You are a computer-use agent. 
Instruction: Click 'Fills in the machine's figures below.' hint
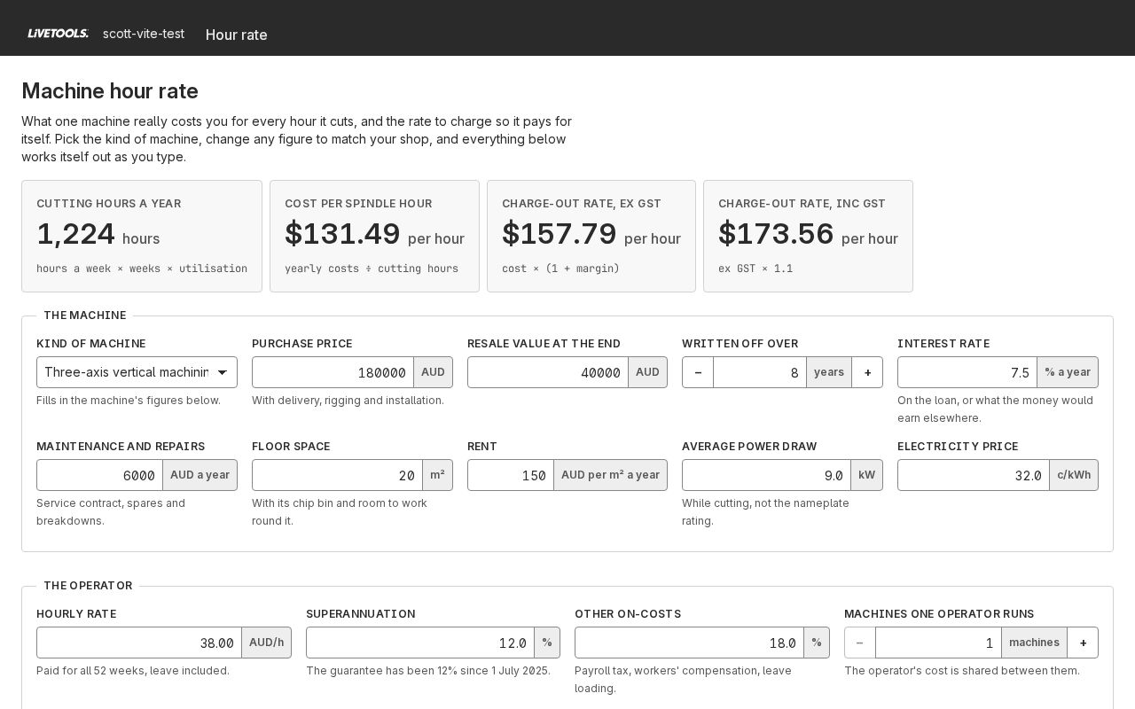coord(129,401)
